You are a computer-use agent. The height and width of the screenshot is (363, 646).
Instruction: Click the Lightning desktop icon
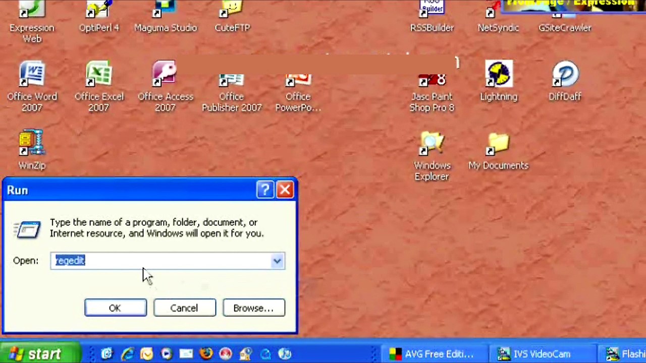[499, 81]
